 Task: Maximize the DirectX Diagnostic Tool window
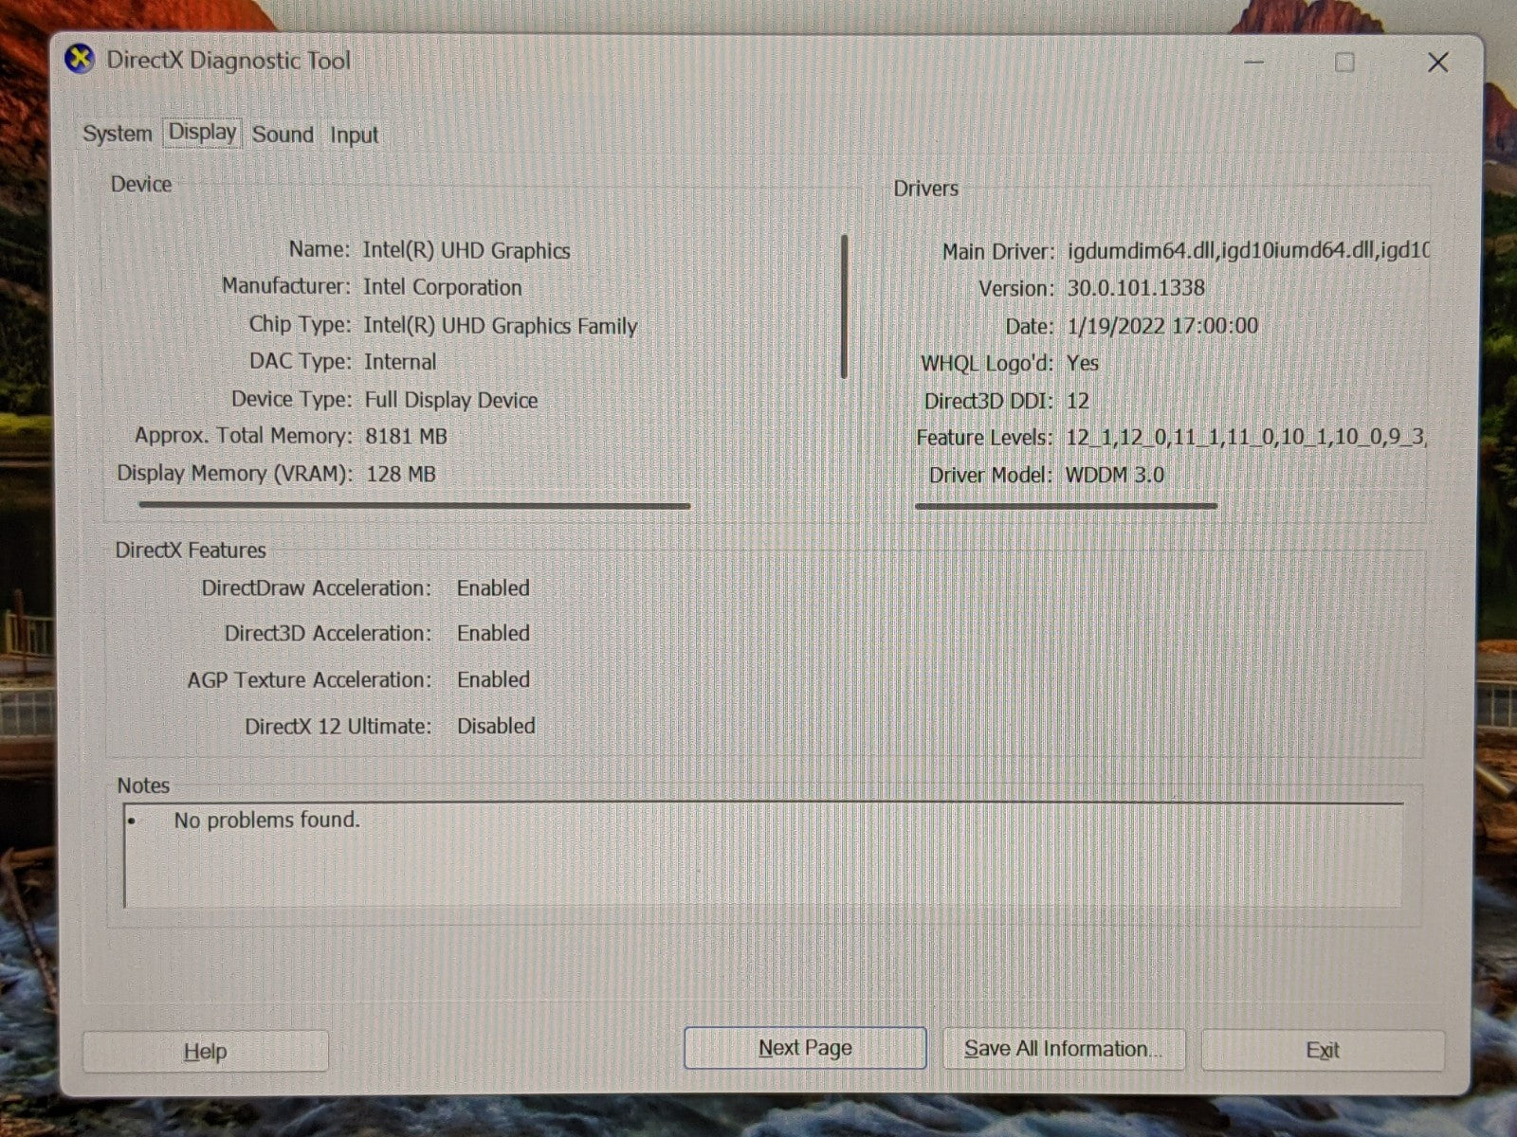[x=1344, y=63]
